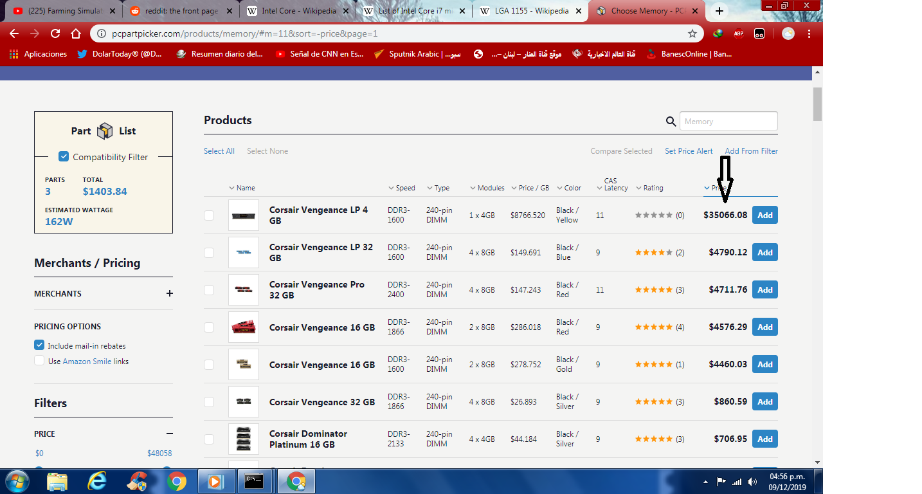Image resolution: width=922 pixels, height=494 pixels.
Task: Open a new browser tab
Action: tap(719, 11)
